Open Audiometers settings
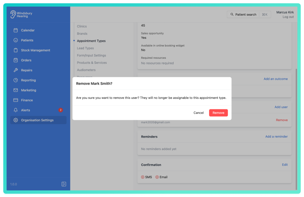The image size is (304, 197). click(x=86, y=70)
